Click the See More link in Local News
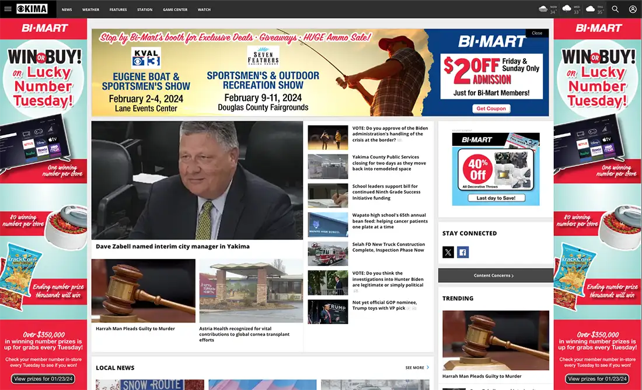Screen dimensions: 642x390 point(414,367)
